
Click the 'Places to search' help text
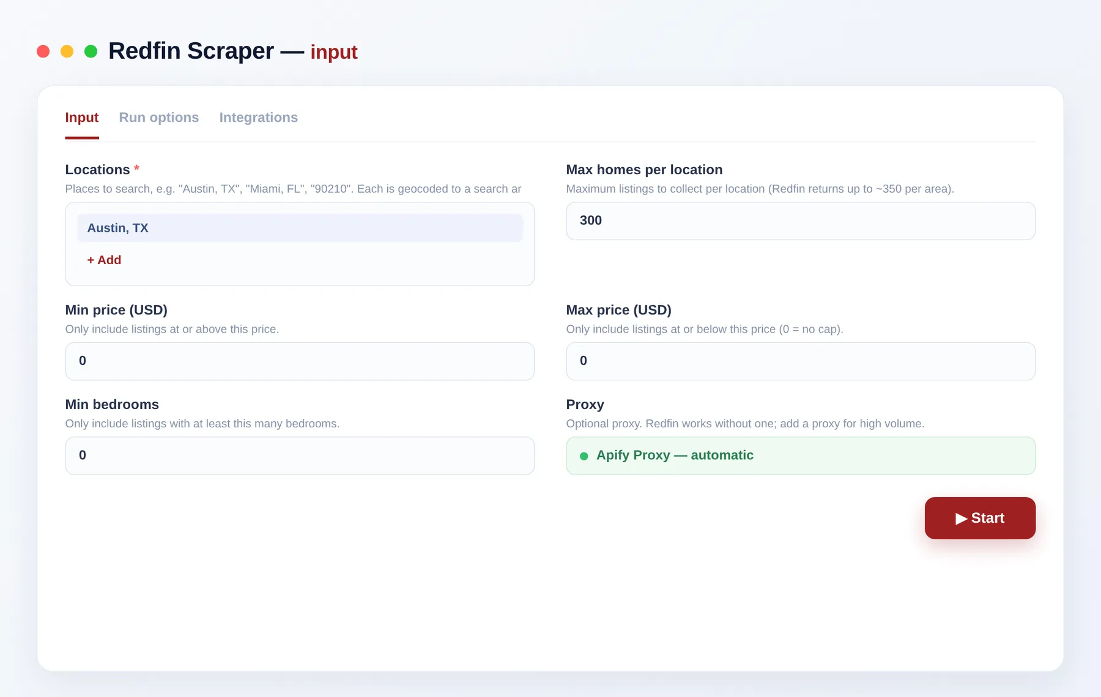pos(293,189)
